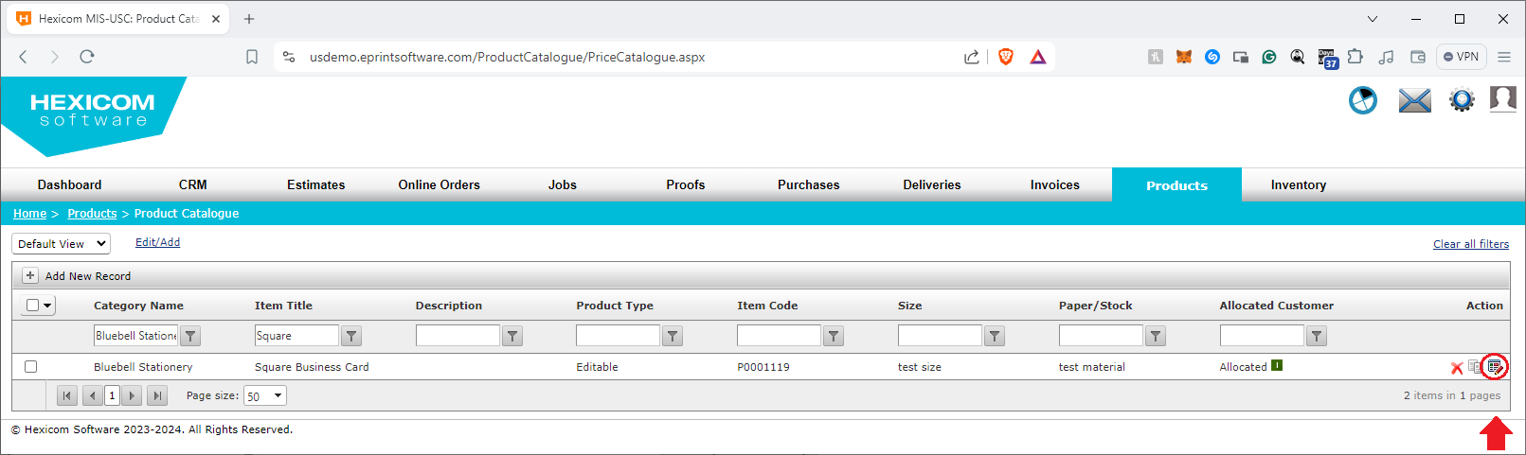Toggle the Brave VPN button

(x=1462, y=57)
